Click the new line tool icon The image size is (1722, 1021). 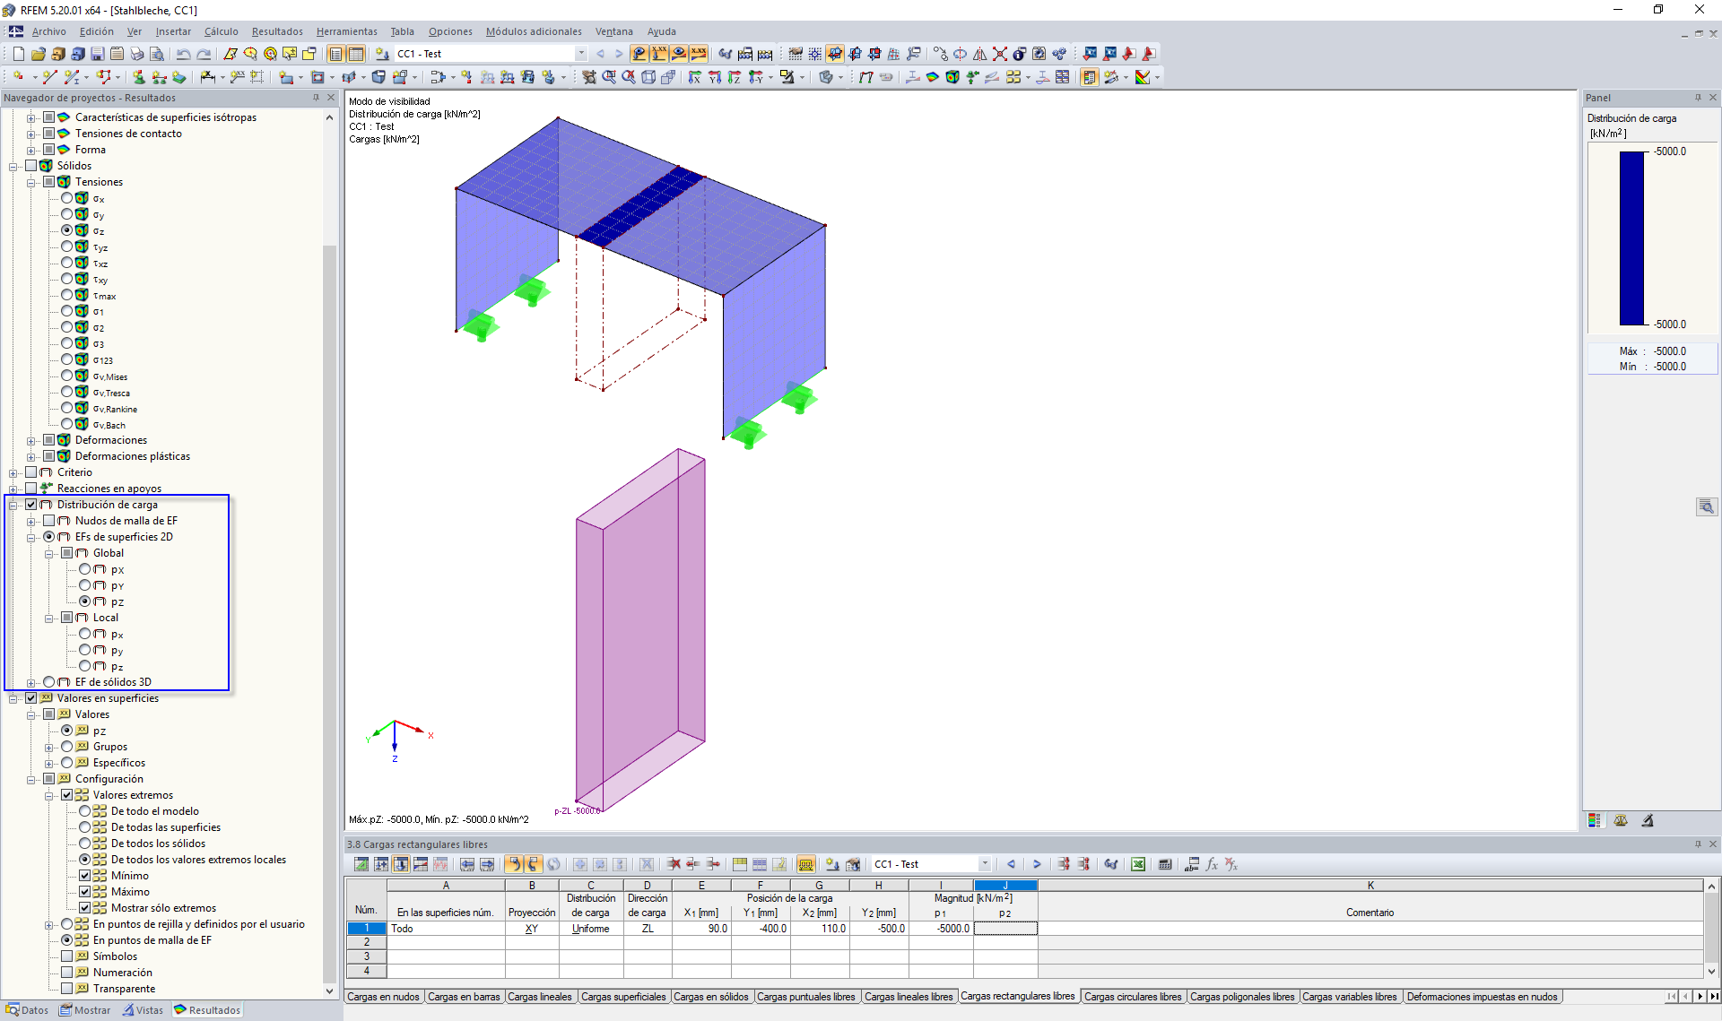point(49,77)
